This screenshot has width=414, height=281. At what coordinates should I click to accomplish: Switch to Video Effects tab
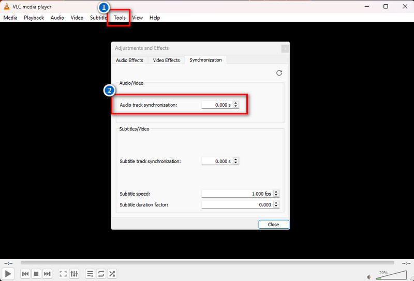click(166, 60)
